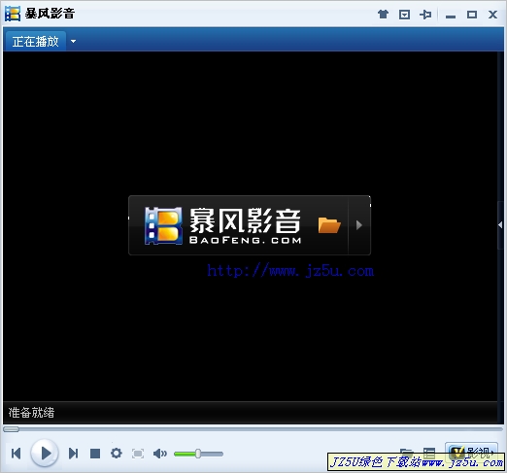
Task: Click the BAOFENG.COM center logo
Action: pyautogui.click(x=223, y=225)
